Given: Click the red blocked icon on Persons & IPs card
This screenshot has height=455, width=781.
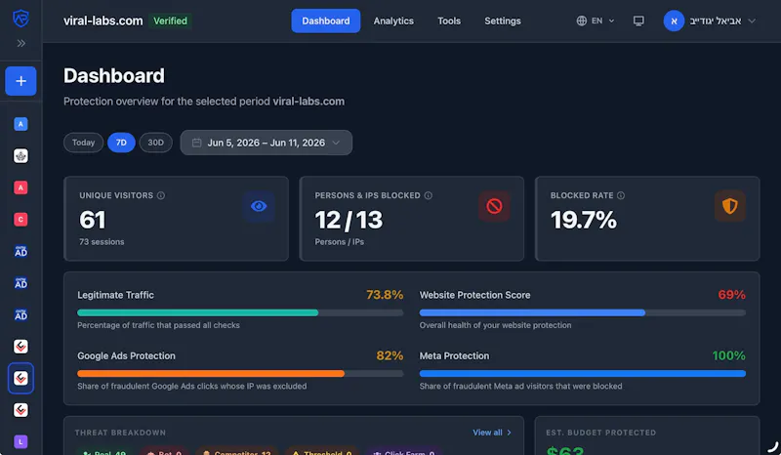Looking at the screenshot, I should 494,206.
